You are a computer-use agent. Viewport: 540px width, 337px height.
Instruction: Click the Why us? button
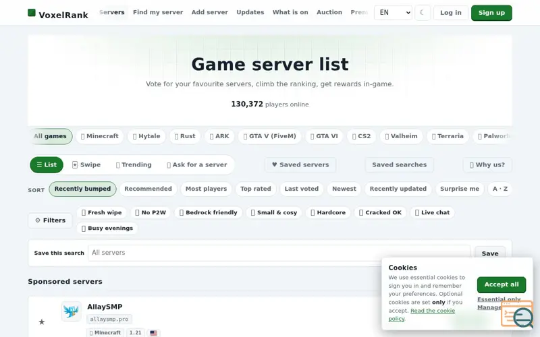point(487,164)
